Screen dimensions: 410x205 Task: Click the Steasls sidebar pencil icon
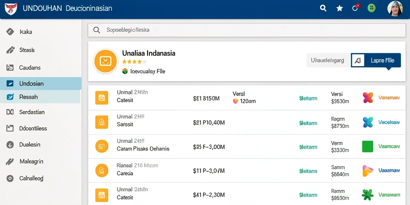coord(10,50)
